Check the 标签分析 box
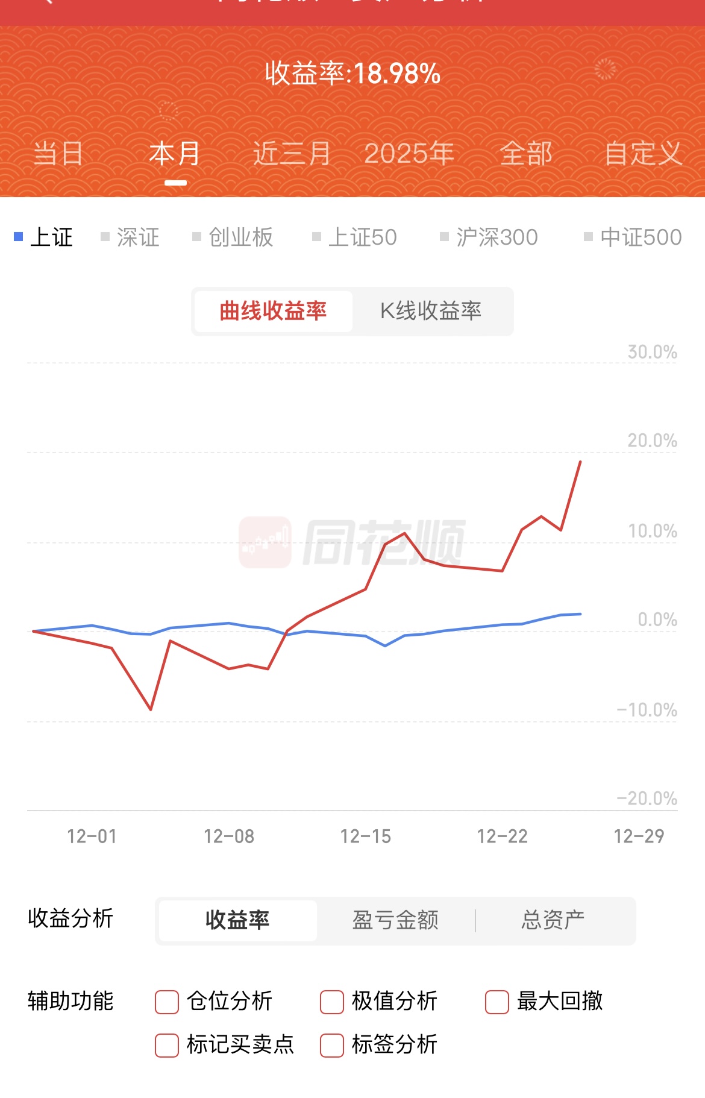This screenshot has height=1098, width=705. pyautogui.click(x=332, y=1046)
